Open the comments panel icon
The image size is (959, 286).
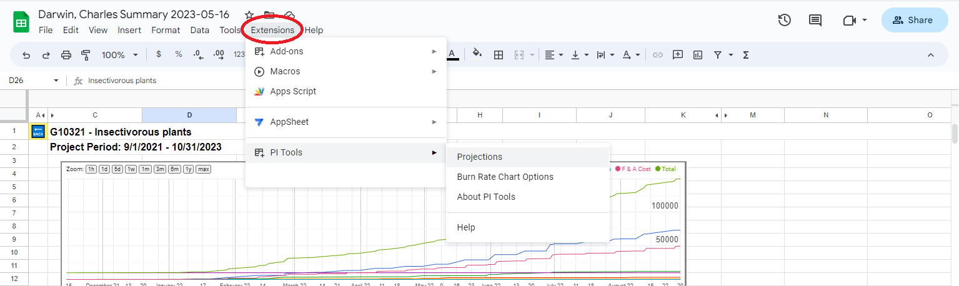coord(815,20)
